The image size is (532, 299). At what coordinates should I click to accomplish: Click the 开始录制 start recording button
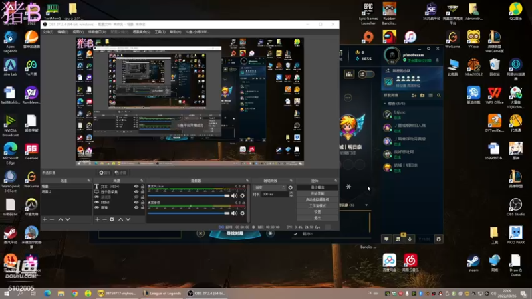coord(318,193)
